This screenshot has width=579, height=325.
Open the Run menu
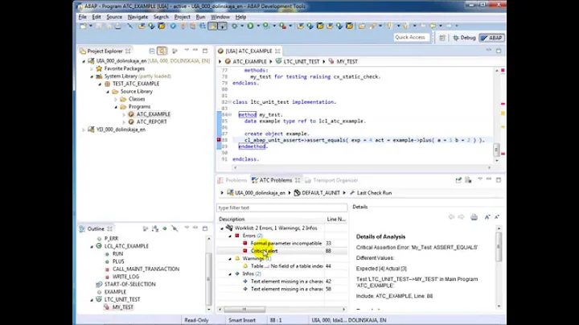click(200, 17)
